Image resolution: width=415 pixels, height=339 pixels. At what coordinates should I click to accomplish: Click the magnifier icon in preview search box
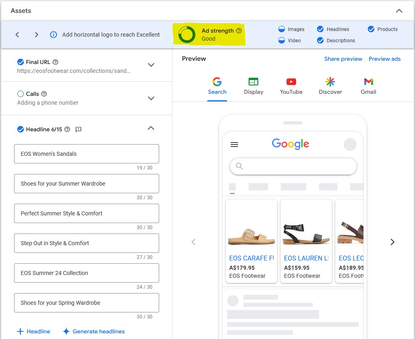239,166
